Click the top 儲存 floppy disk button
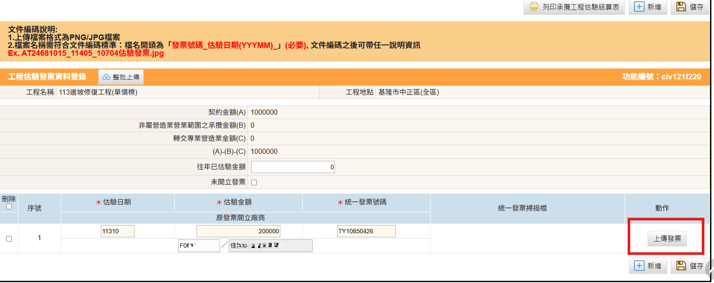714x283 pixels. 690,7
